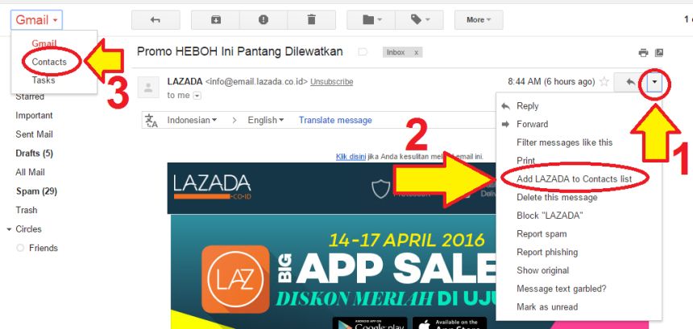The height and width of the screenshot is (329, 693).
Task: Delete the email with the trash icon
Action: (312, 20)
